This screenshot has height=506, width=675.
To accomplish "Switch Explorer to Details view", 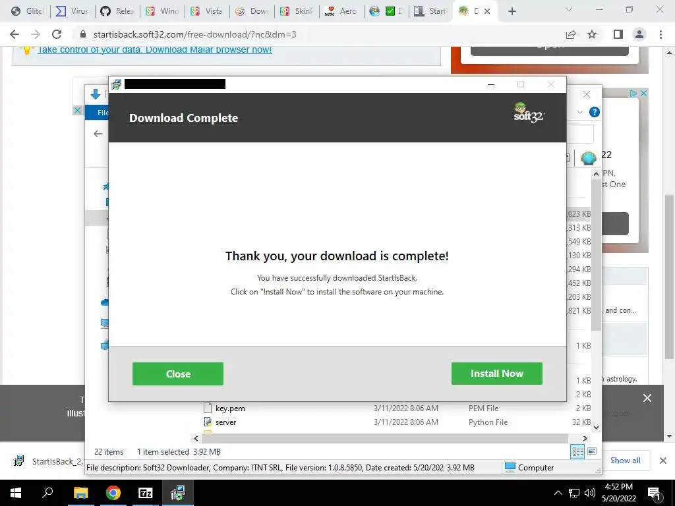I will tap(577, 452).
